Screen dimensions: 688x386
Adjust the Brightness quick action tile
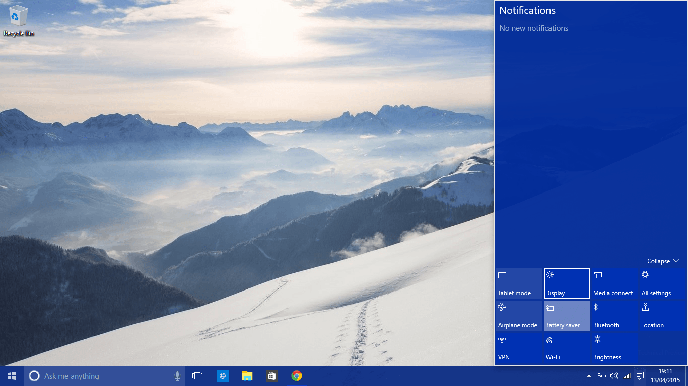pos(614,348)
